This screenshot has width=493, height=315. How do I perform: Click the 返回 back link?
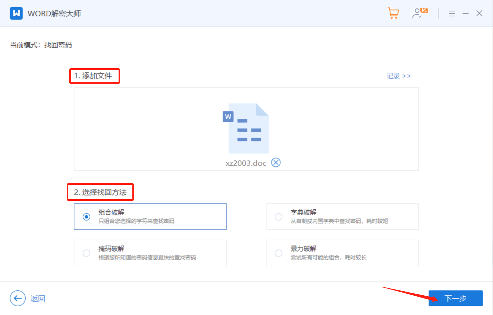37,298
